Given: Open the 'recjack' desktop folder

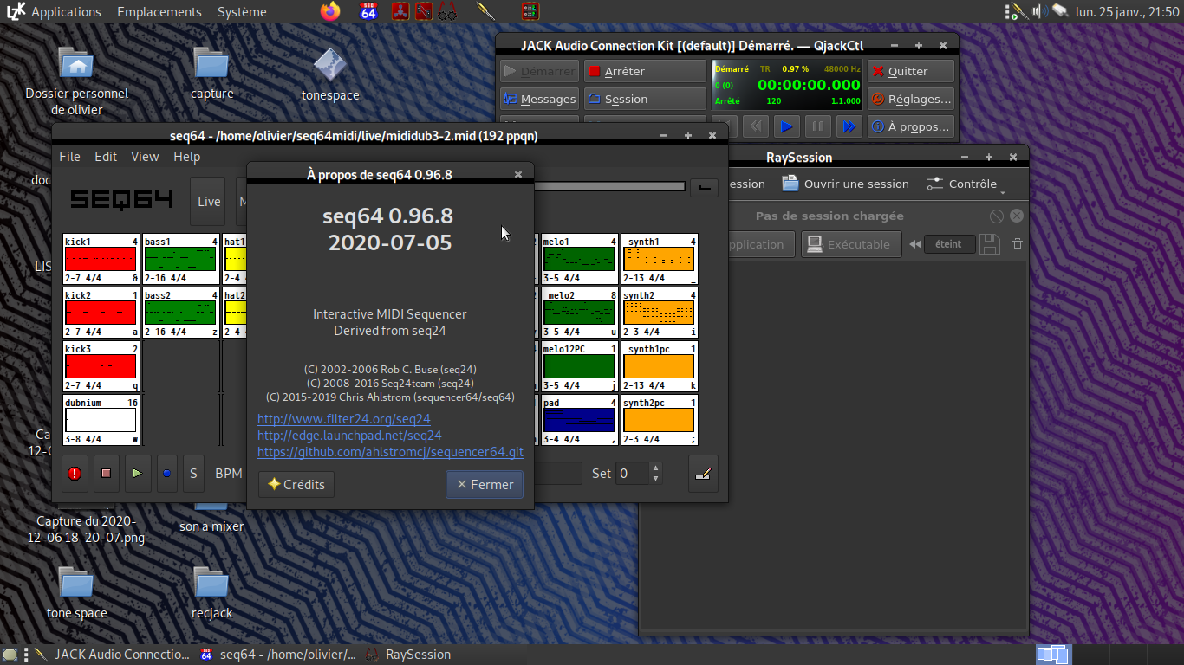Looking at the screenshot, I should pos(211,593).
